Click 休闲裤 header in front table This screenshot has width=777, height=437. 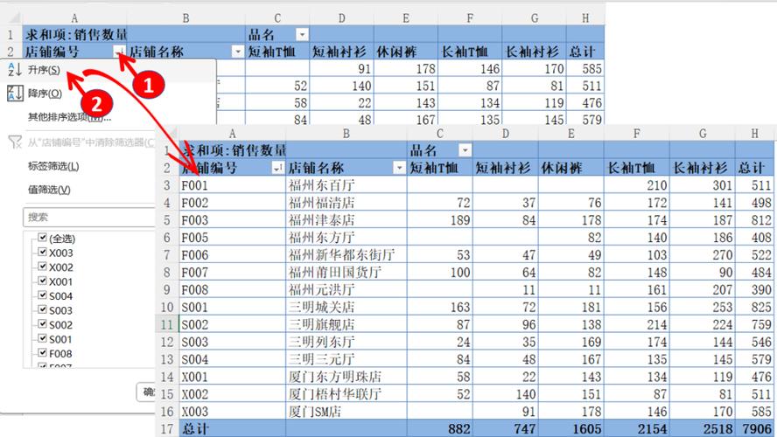pos(570,168)
